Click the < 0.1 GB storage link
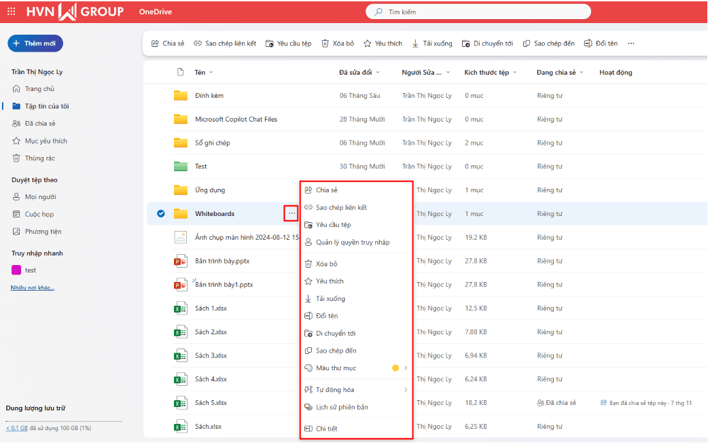This screenshot has height=443, width=708. pyautogui.click(x=17, y=428)
